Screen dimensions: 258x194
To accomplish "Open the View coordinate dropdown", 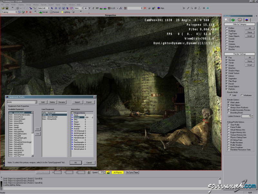I will pyautogui.click(x=82, y=8).
